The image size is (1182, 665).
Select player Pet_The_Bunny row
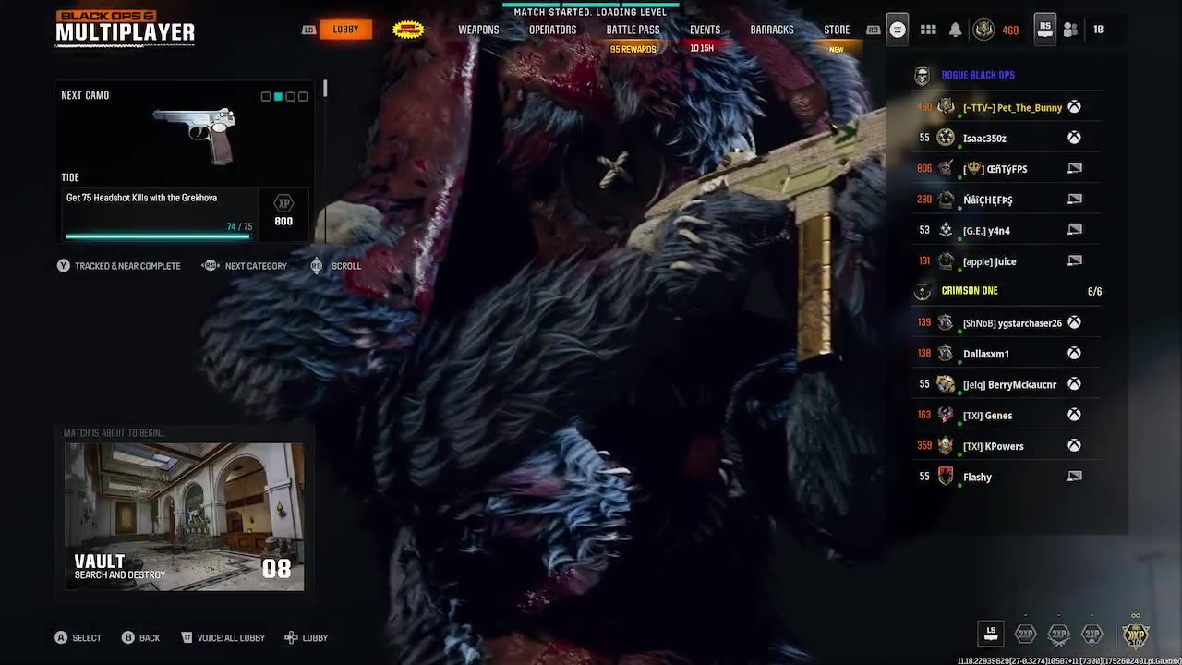tap(1006, 107)
